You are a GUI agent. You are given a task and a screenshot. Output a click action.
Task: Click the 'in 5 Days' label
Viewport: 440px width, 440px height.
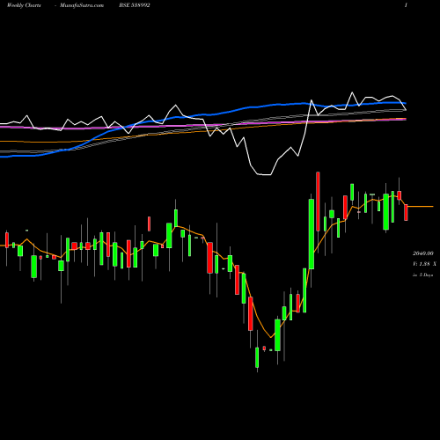point(422,275)
